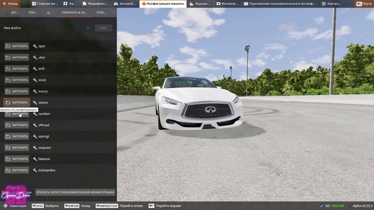Screen dimensions: 374x210
Task: Open the Настройки tab
Action: [331, 3]
